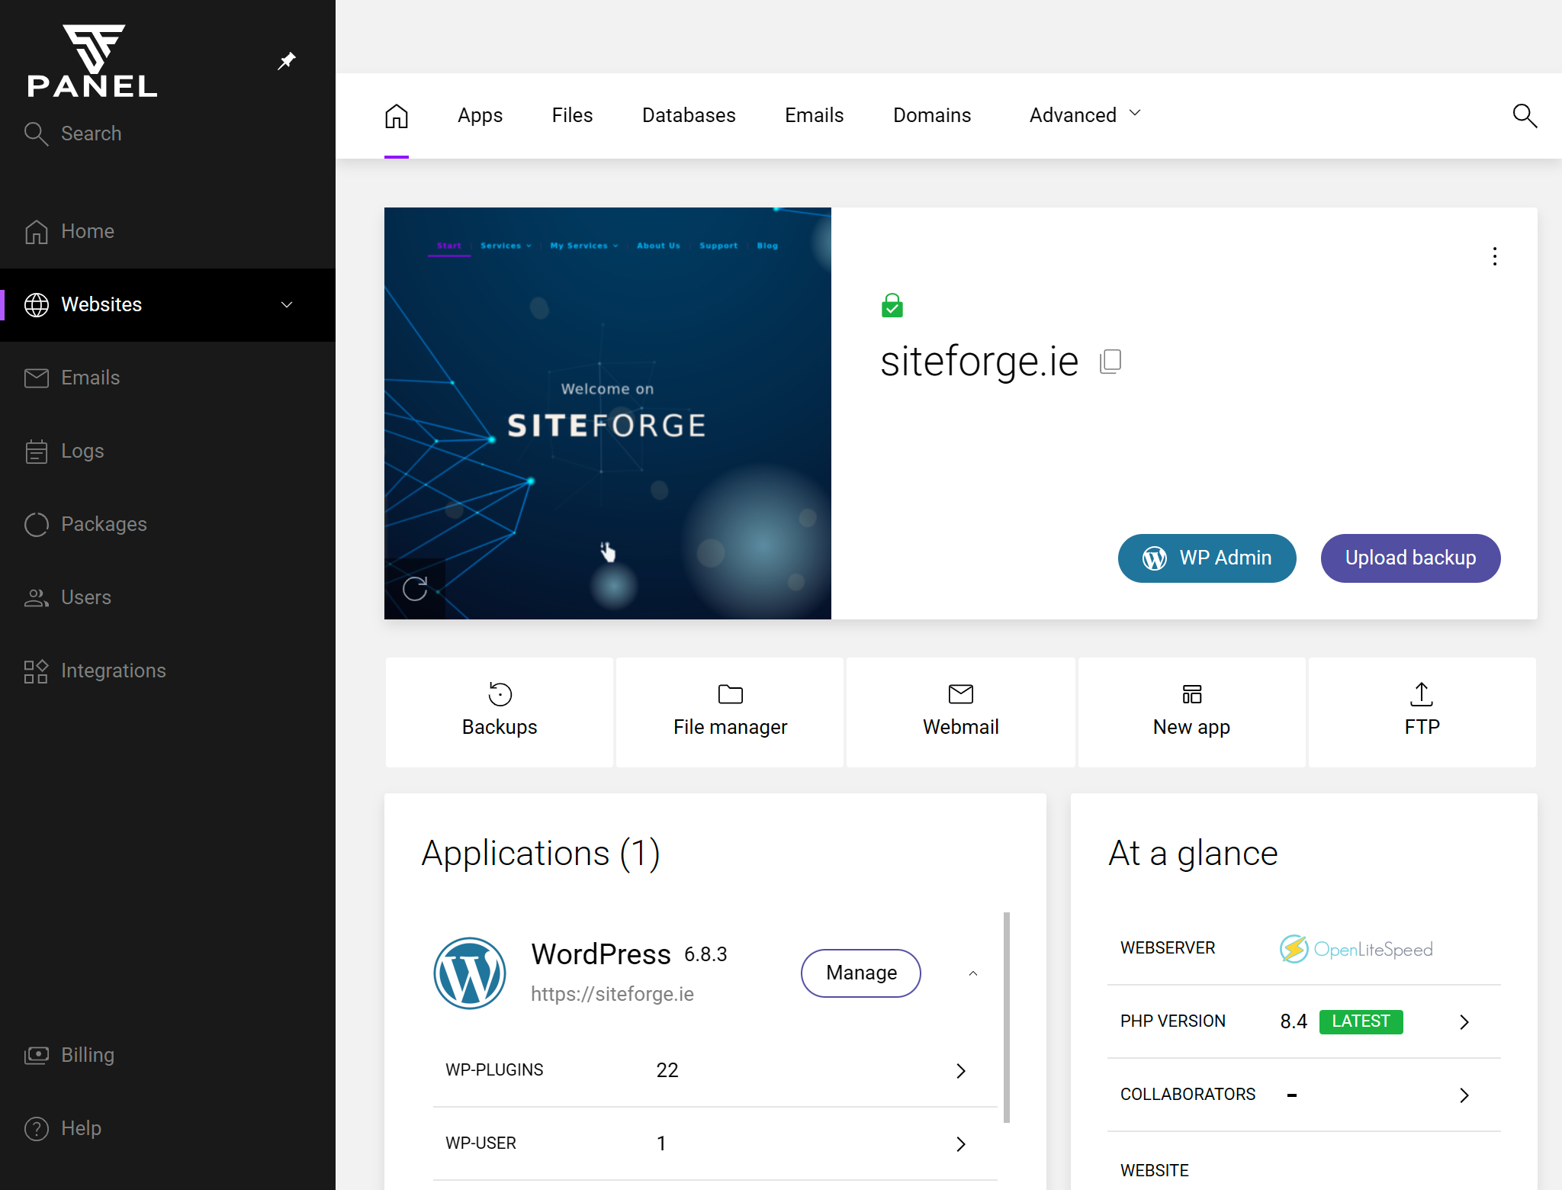This screenshot has height=1190, width=1562.
Task: Switch to the Databases tab
Action: coord(689,115)
